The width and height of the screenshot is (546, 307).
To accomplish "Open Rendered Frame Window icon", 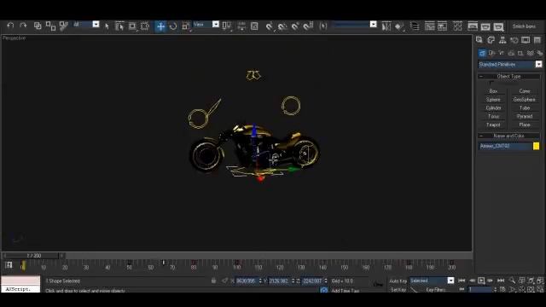I will point(485,26).
